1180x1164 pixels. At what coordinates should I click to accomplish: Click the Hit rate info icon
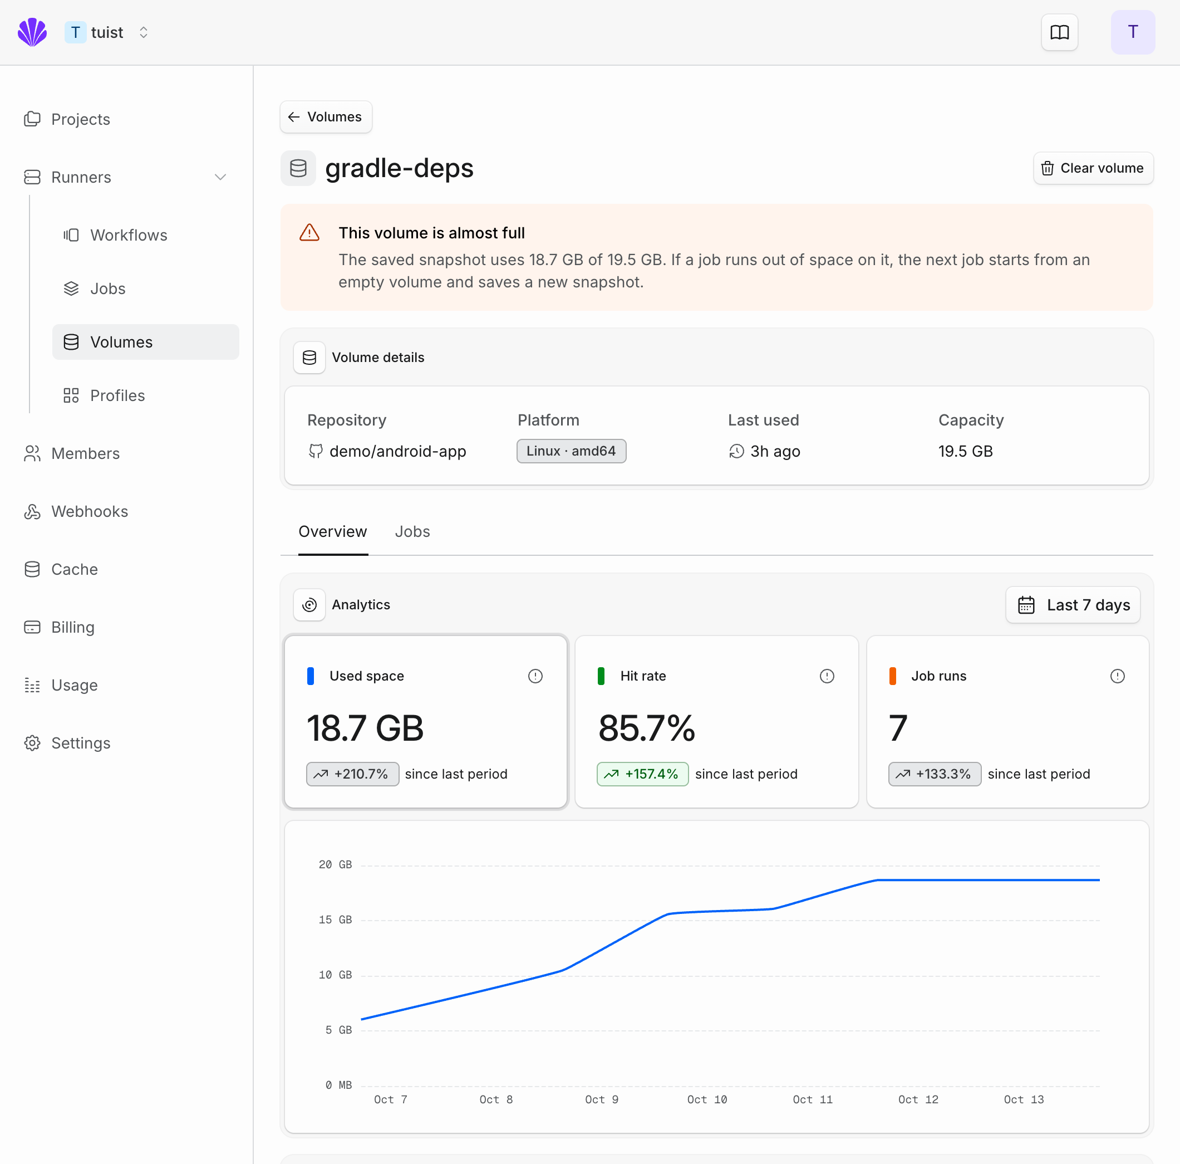827,676
